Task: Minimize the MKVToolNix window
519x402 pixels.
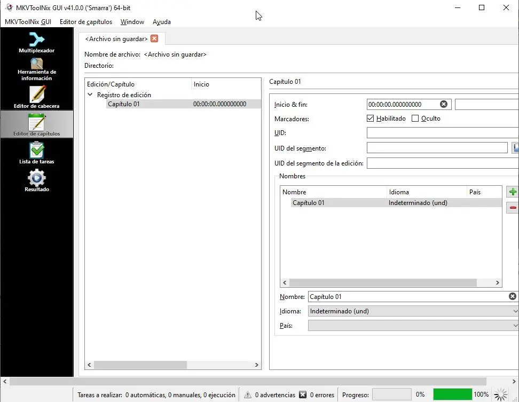Action: pos(458,7)
